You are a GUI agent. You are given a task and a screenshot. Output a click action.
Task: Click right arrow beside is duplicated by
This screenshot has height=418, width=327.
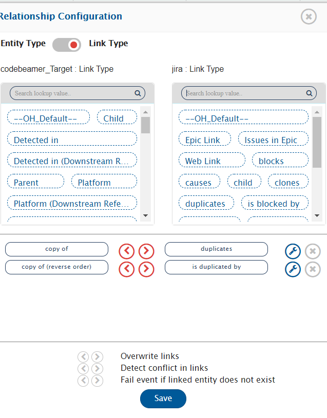(146, 269)
